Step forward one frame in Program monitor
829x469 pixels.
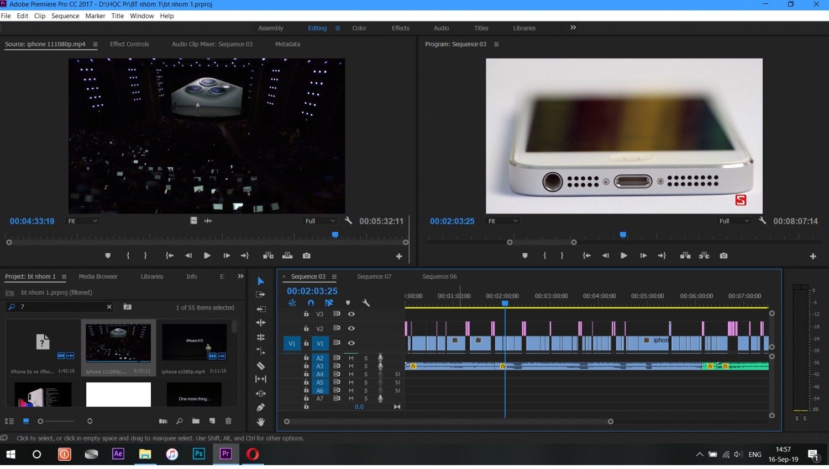point(643,256)
